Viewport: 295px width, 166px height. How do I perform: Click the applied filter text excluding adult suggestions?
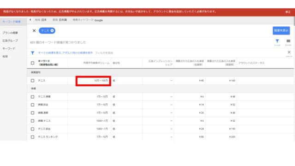pos(65,53)
